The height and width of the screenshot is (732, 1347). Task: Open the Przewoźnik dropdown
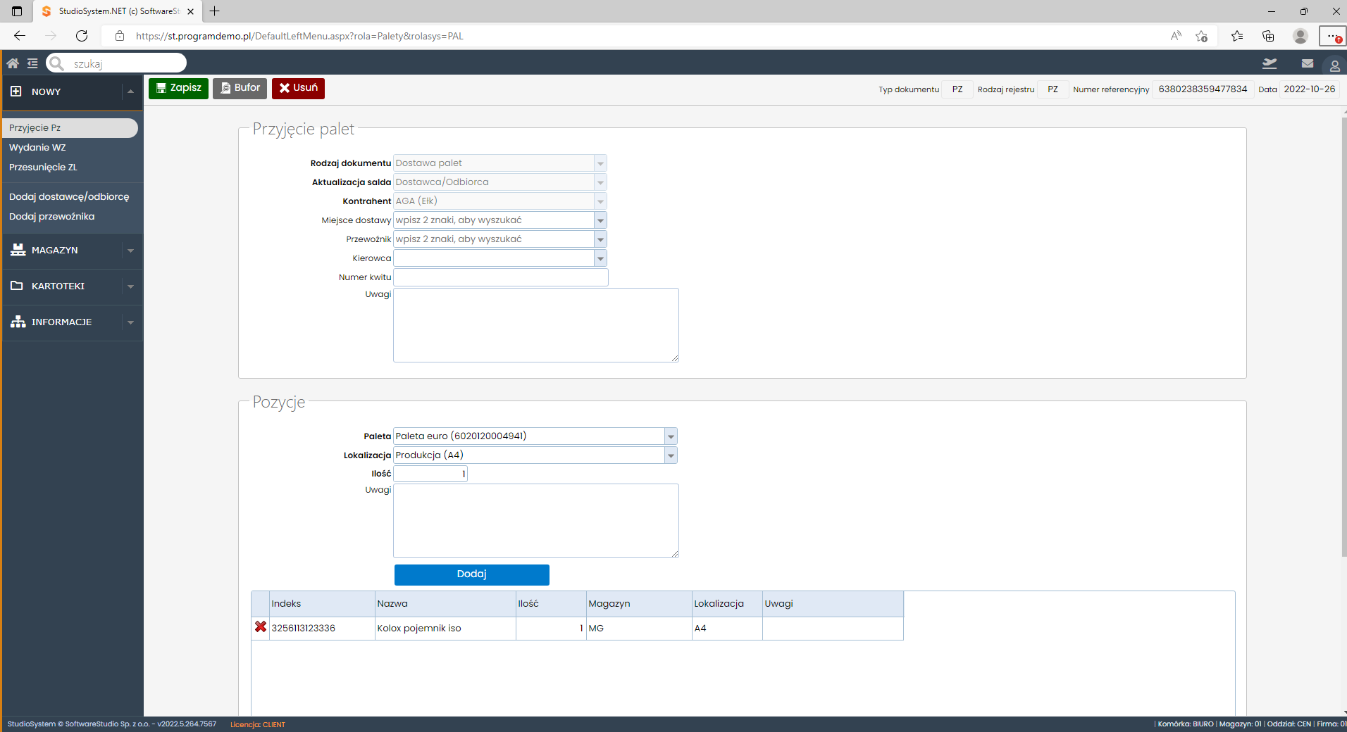pos(600,239)
